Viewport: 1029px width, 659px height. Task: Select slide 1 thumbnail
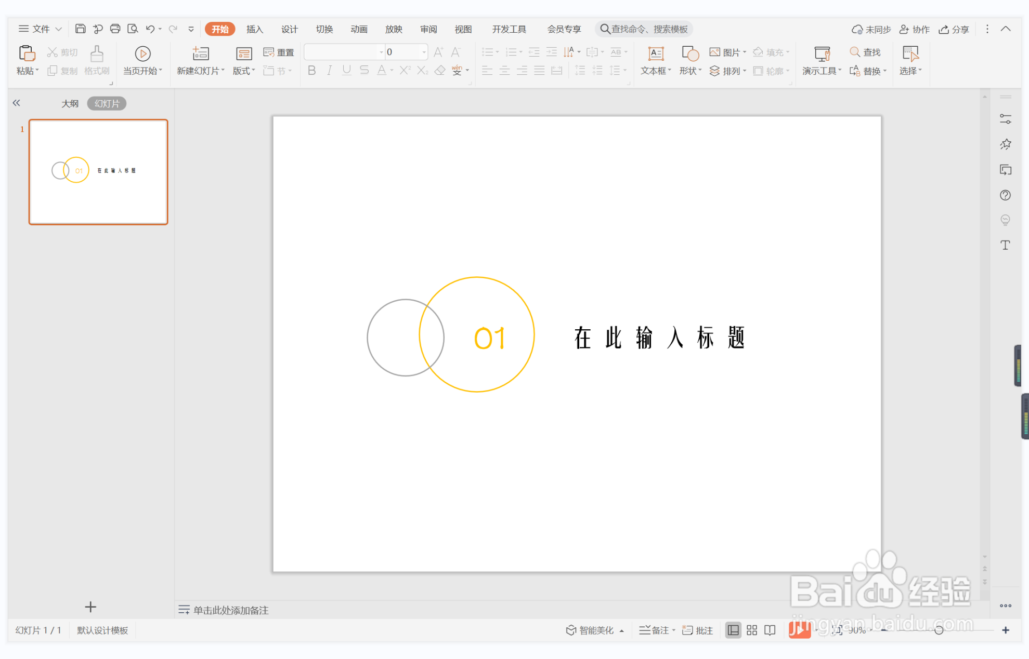tap(98, 172)
